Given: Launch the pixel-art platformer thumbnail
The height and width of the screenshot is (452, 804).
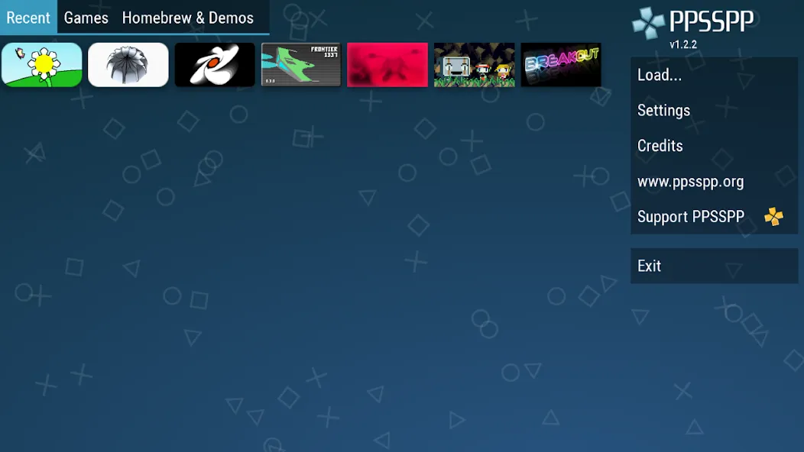Looking at the screenshot, I should [x=474, y=65].
